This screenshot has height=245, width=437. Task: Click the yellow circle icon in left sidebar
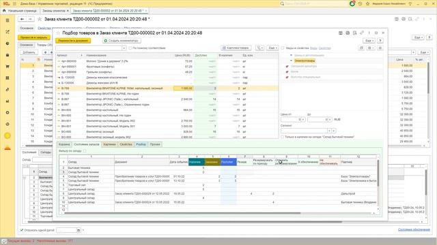coord(8,135)
